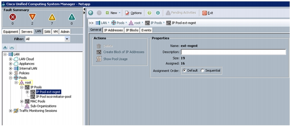This screenshot has width=290, height=126.
Task: Click the green back navigation arrow
Action: click(x=91, y=13)
